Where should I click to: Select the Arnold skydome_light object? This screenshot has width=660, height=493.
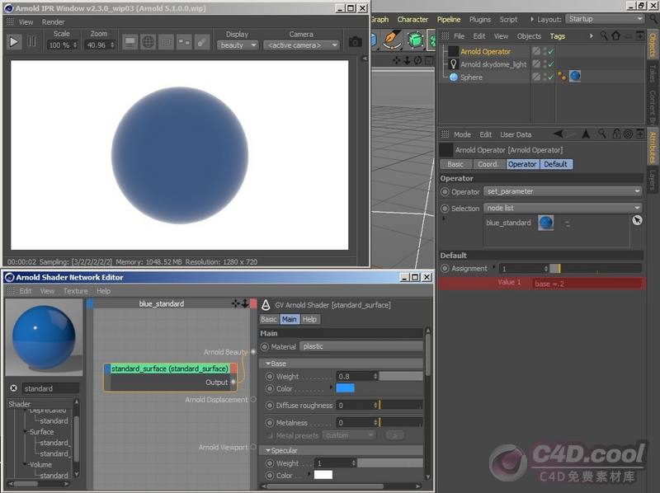[x=493, y=64]
